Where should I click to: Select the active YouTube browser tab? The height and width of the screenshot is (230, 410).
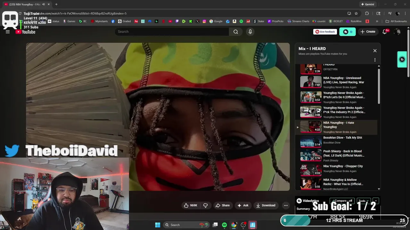pos(27,4)
